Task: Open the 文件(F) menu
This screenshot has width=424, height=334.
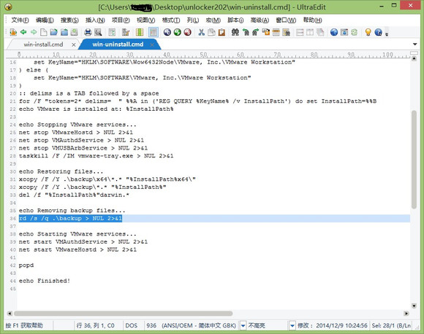Action: (20, 20)
